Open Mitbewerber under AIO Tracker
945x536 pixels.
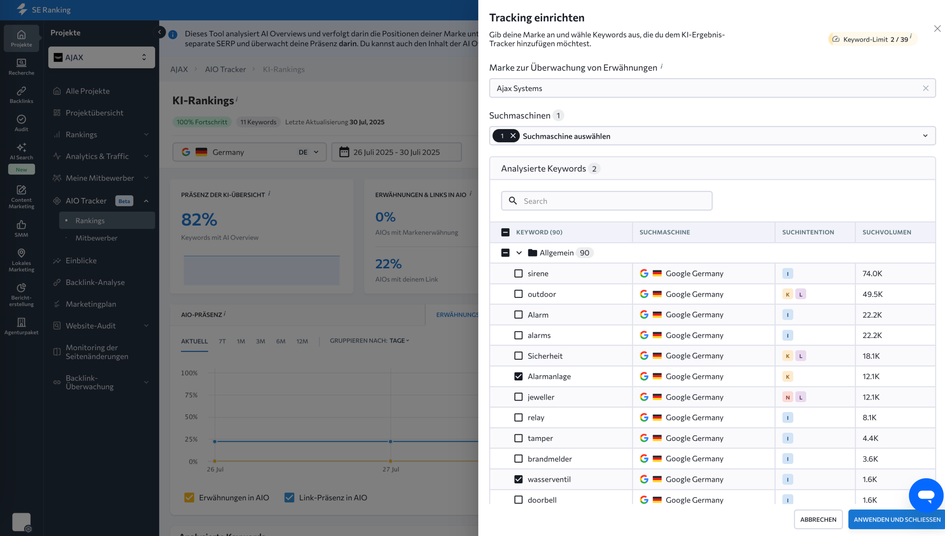coord(96,238)
